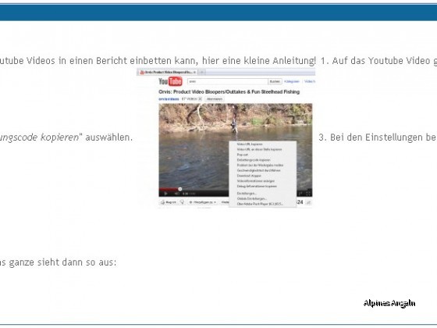Expand the 17 Videos dropdown arrow
This screenshot has height=328, width=437.
pos(200,99)
